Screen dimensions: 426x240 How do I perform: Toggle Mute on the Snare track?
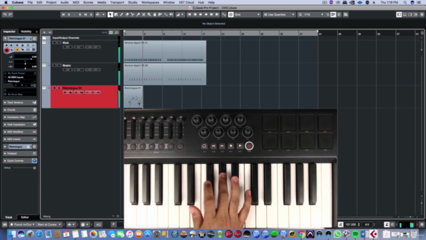(55, 65)
